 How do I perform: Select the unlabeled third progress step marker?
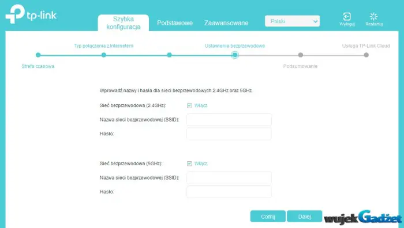(169, 55)
